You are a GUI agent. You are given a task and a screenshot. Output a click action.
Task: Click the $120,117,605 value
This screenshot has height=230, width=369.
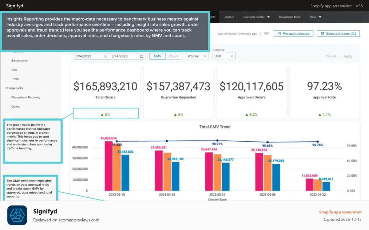tap(252, 86)
